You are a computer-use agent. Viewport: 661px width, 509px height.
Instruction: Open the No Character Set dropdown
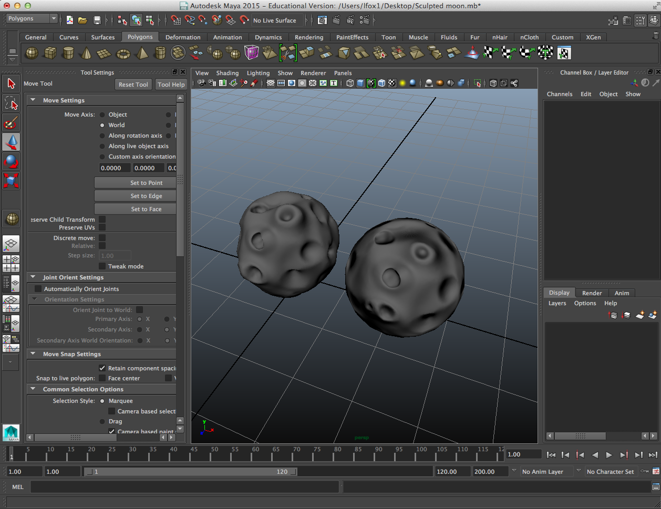click(611, 472)
